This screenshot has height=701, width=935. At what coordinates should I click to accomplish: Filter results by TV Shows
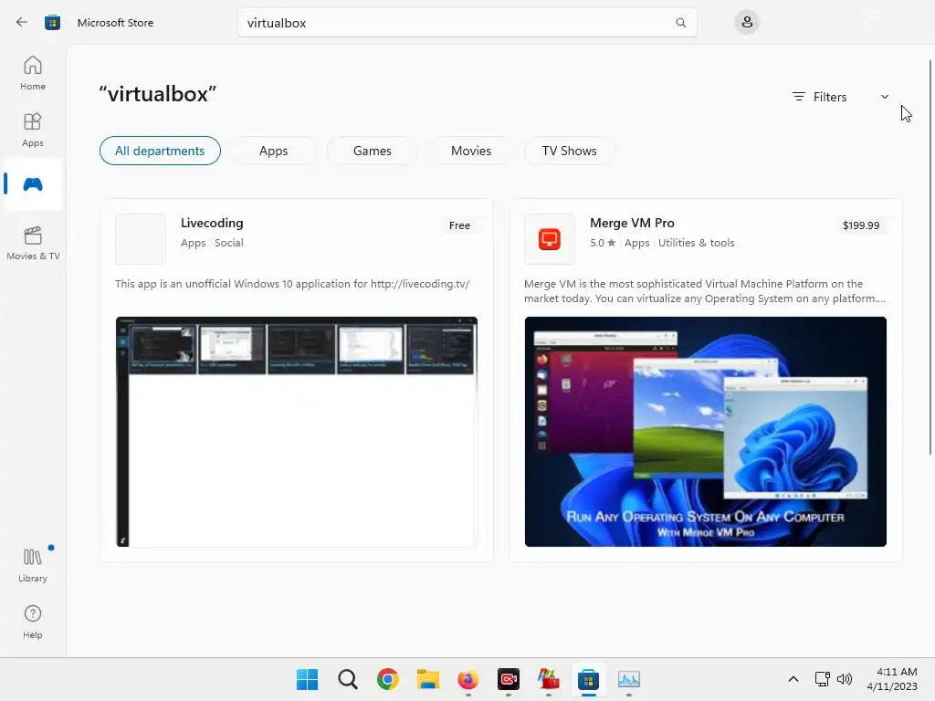coord(570,151)
